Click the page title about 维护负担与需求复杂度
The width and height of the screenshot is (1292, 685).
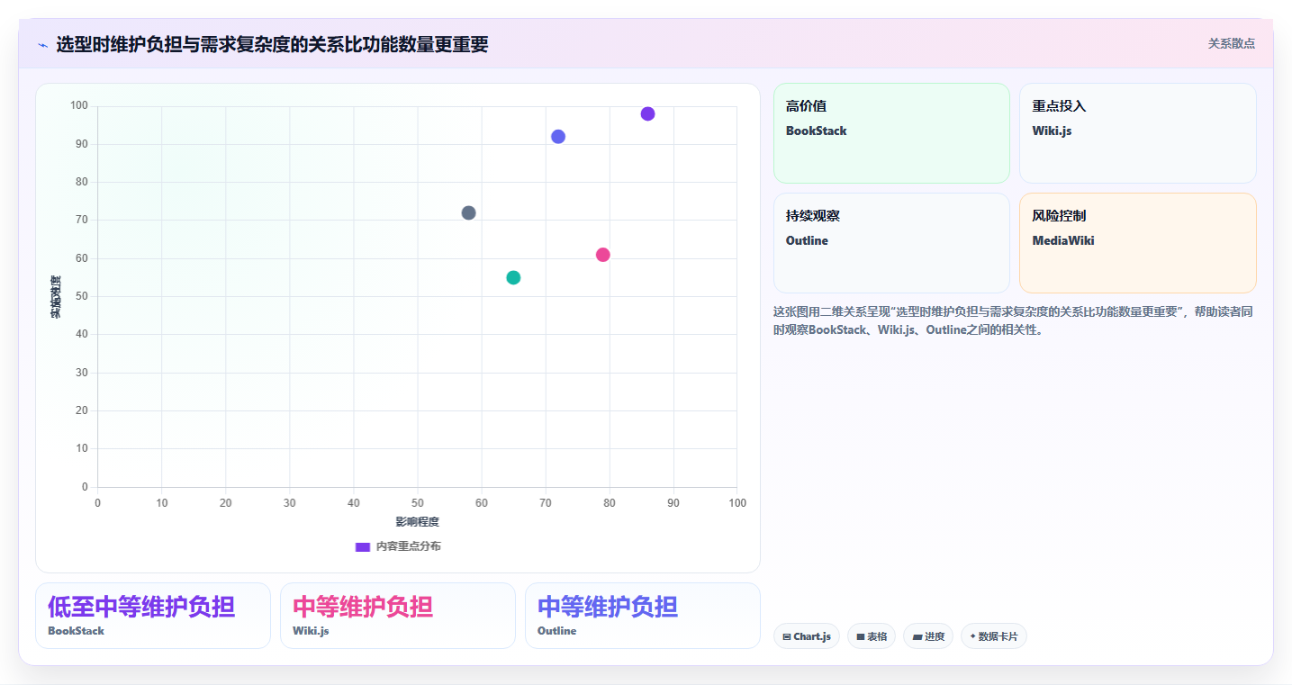(x=272, y=44)
